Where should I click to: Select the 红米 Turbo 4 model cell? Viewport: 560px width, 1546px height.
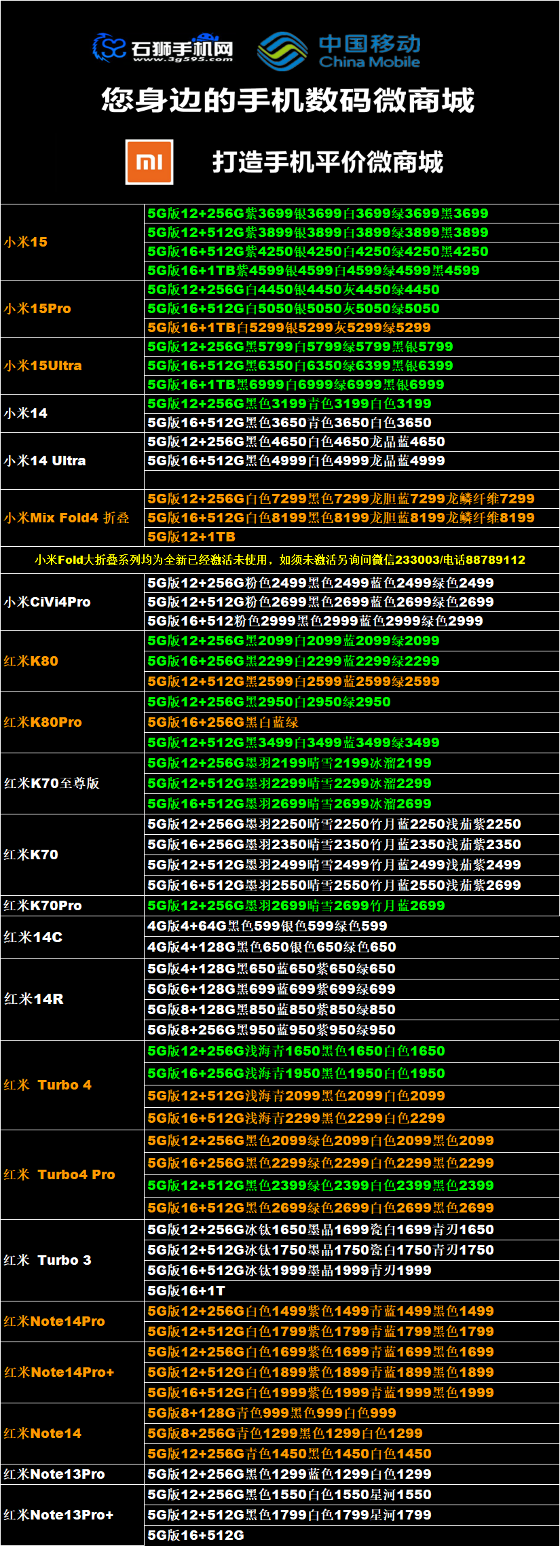[72, 1085]
